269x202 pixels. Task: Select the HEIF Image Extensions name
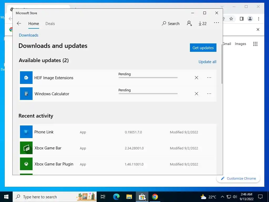point(54,78)
